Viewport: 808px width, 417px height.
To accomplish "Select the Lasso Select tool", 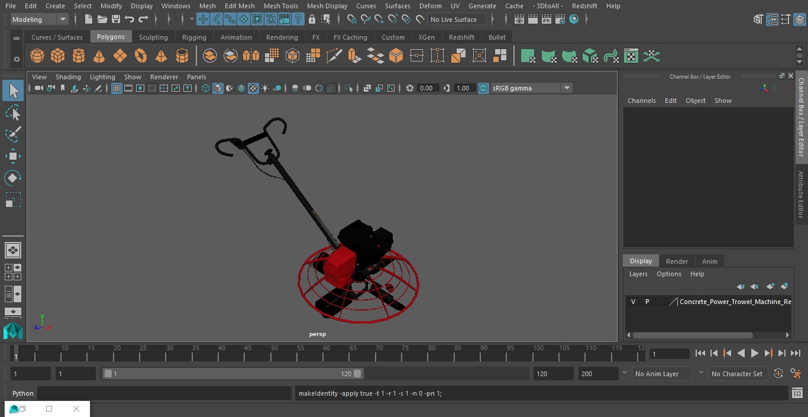I will (x=13, y=112).
